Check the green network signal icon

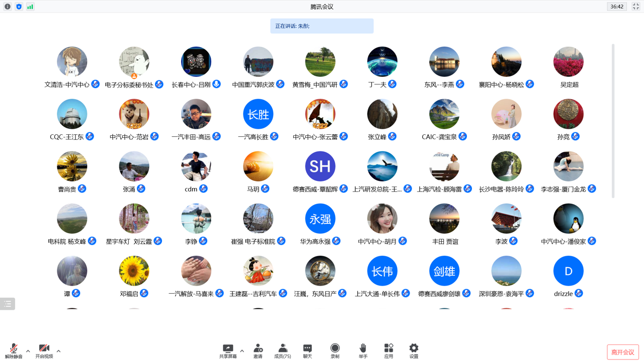click(x=30, y=7)
